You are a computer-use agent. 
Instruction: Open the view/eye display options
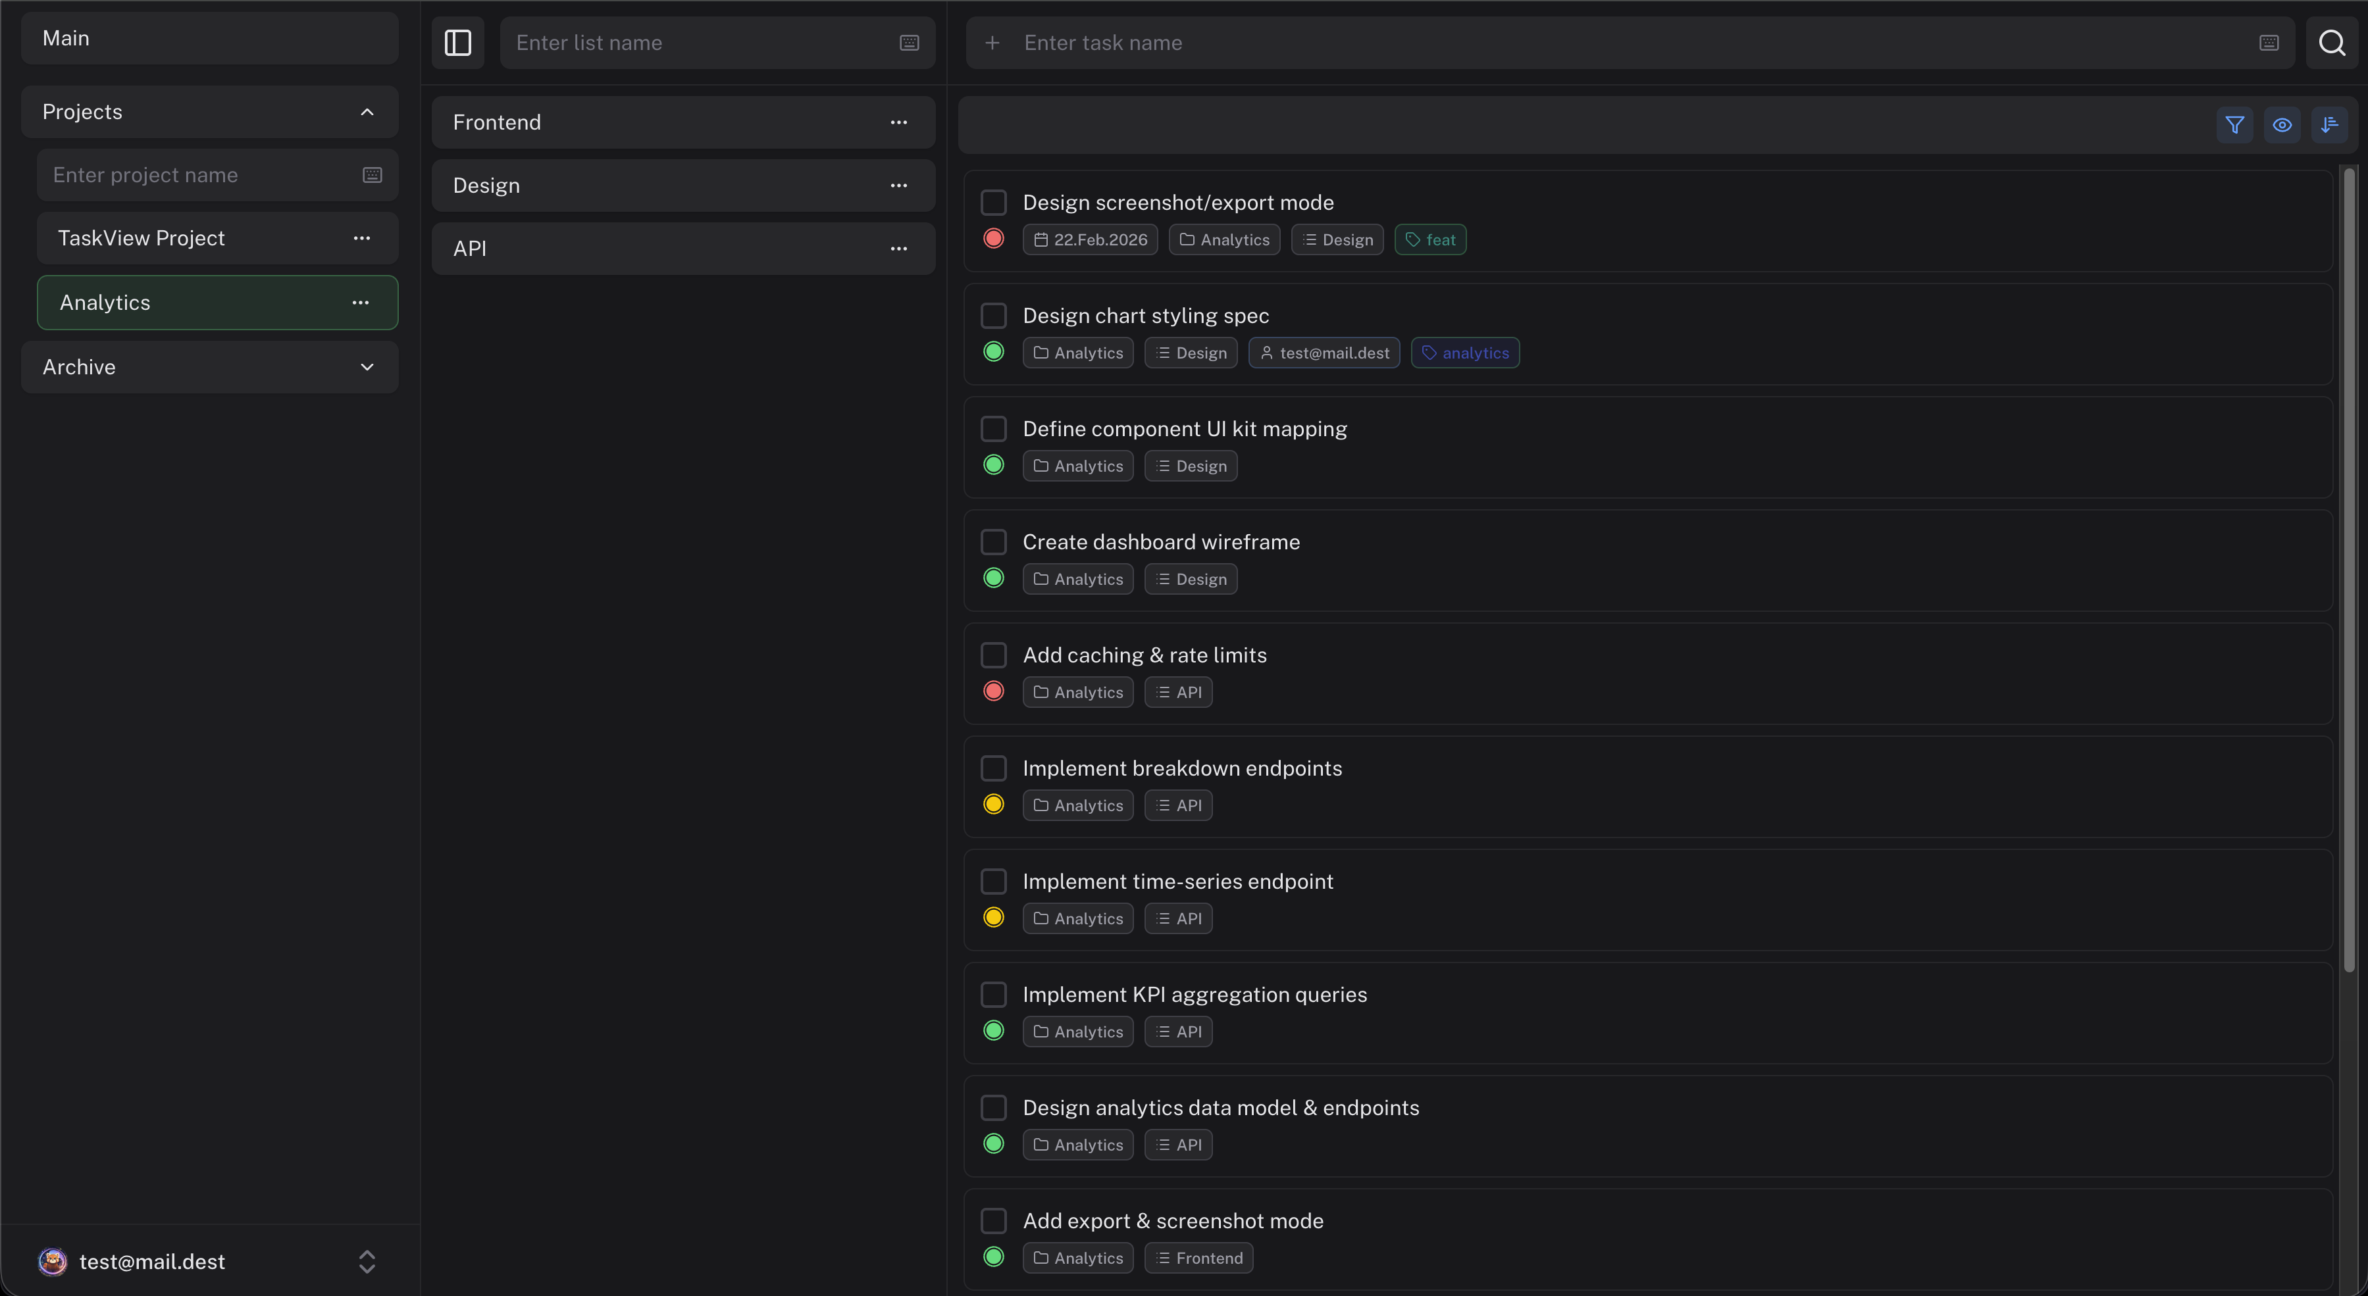click(x=2282, y=125)
